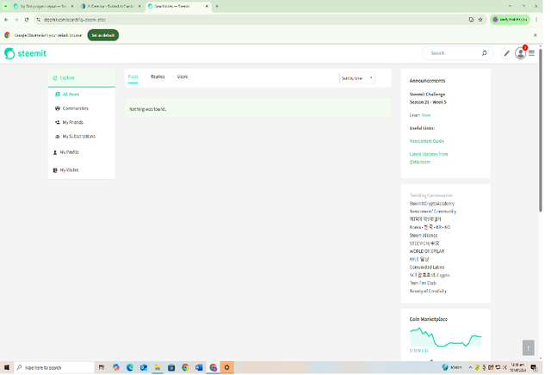Image resolution: width=551 pixels, height=375 pixels.
Task: Click the Coin Marketplace STEEM chart
Action: (x=446, y=337)
